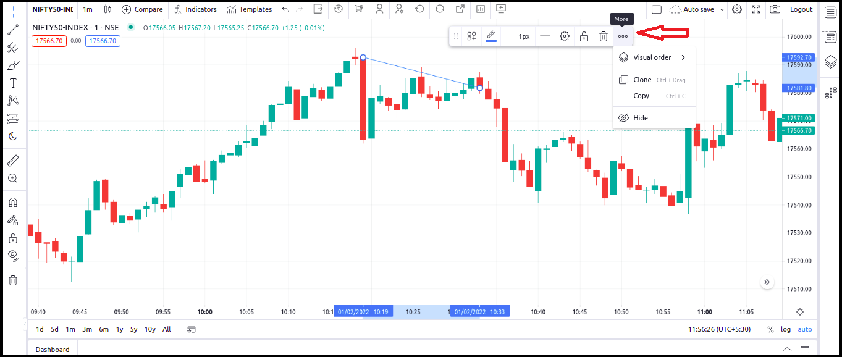
Task: Click the presentation screen arrow icon
Action: 501,9
